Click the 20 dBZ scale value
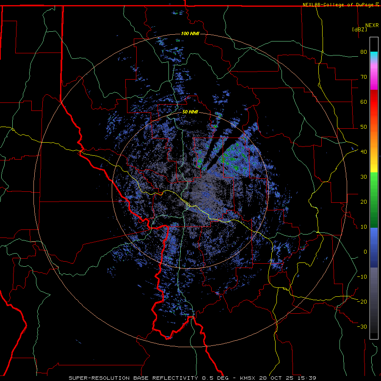The image size is (381, 381). tap(364, 202)
